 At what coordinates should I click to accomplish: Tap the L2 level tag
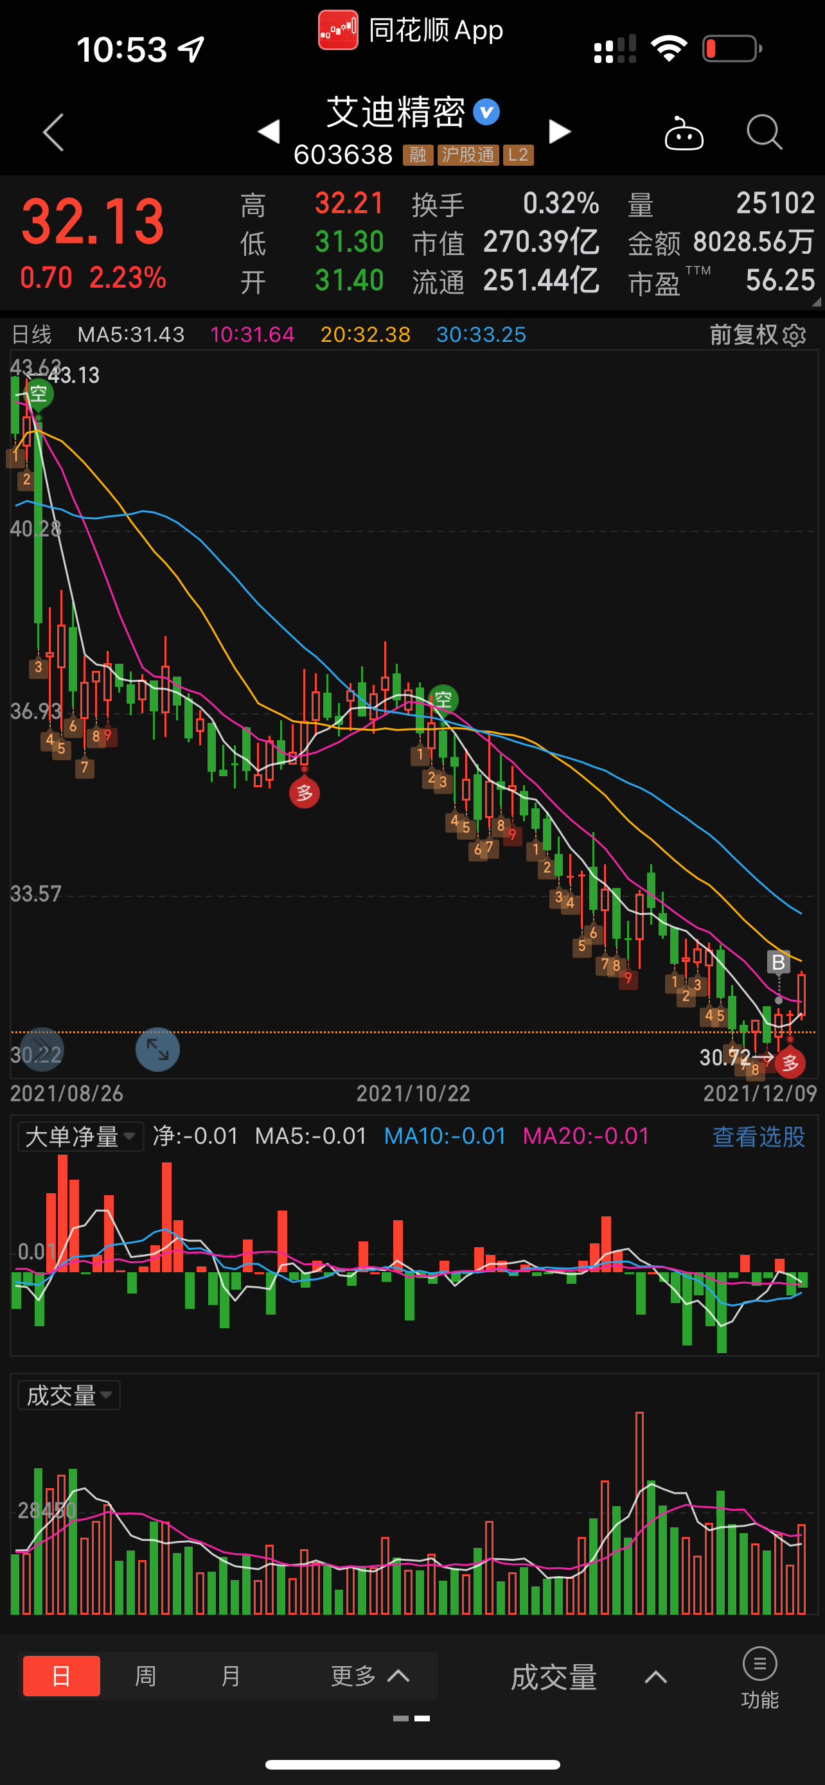[518, 154]
